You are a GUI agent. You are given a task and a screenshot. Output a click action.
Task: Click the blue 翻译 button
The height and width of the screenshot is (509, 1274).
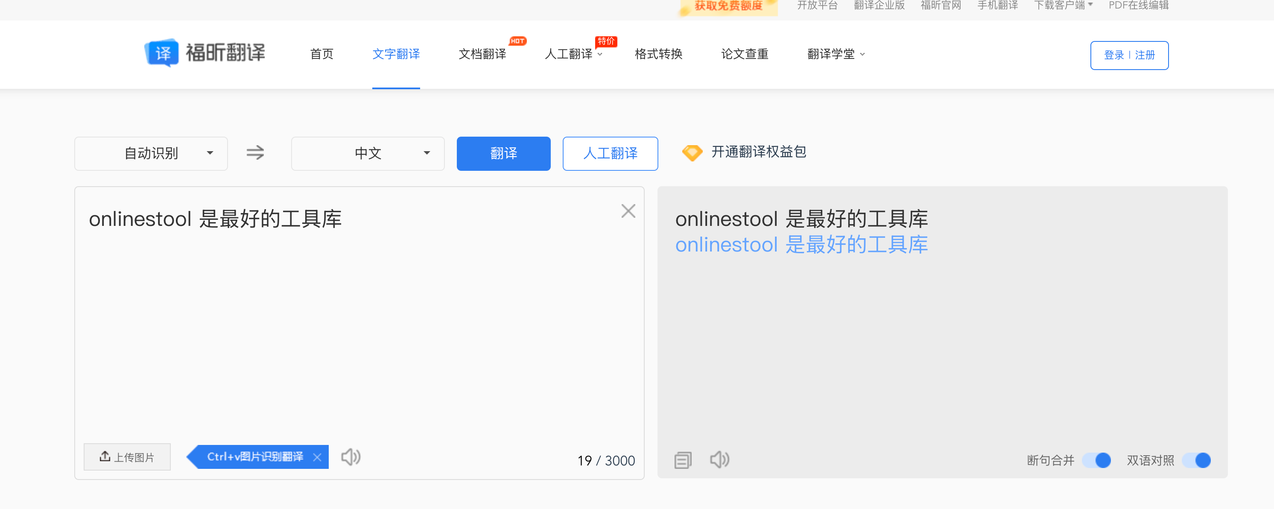503,153
